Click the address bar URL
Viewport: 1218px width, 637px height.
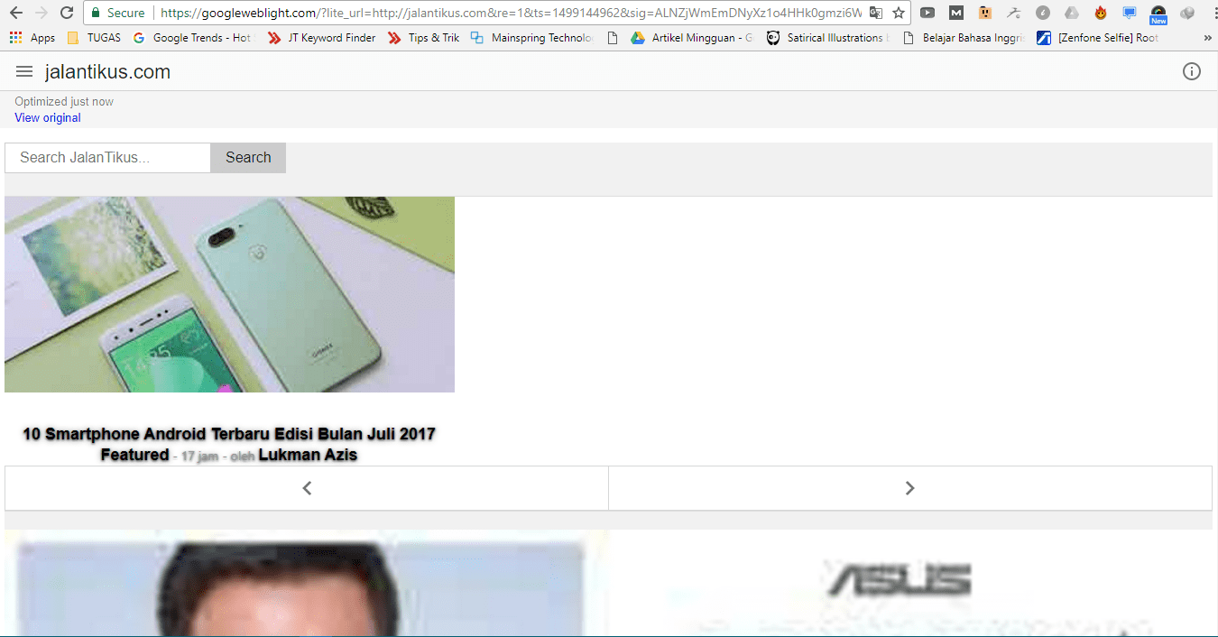pyautogui.click(x=511, y=13)
